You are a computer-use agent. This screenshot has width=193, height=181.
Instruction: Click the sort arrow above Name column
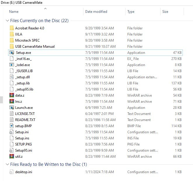coord(45,8)
